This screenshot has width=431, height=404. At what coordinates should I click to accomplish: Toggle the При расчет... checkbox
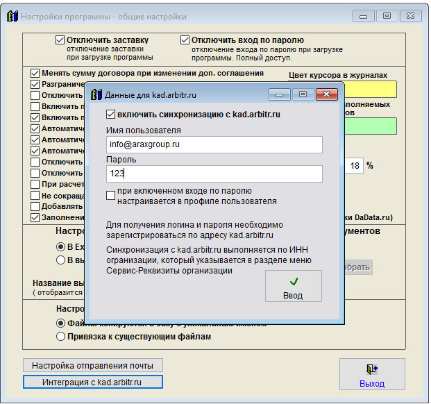35,184
